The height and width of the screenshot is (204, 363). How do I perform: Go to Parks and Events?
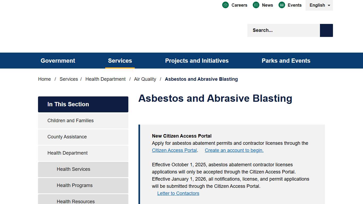[286, 61]
